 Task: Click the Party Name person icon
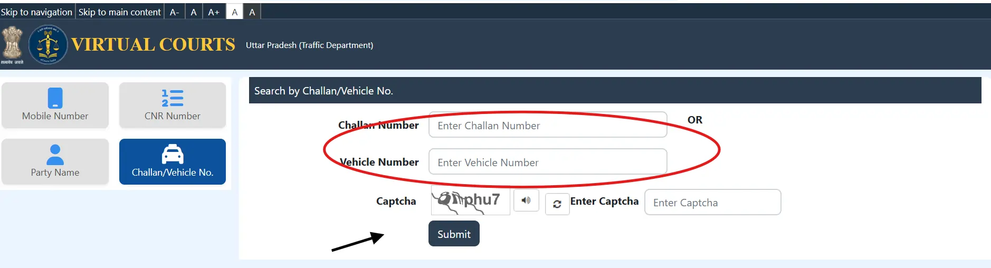(55, 155)
